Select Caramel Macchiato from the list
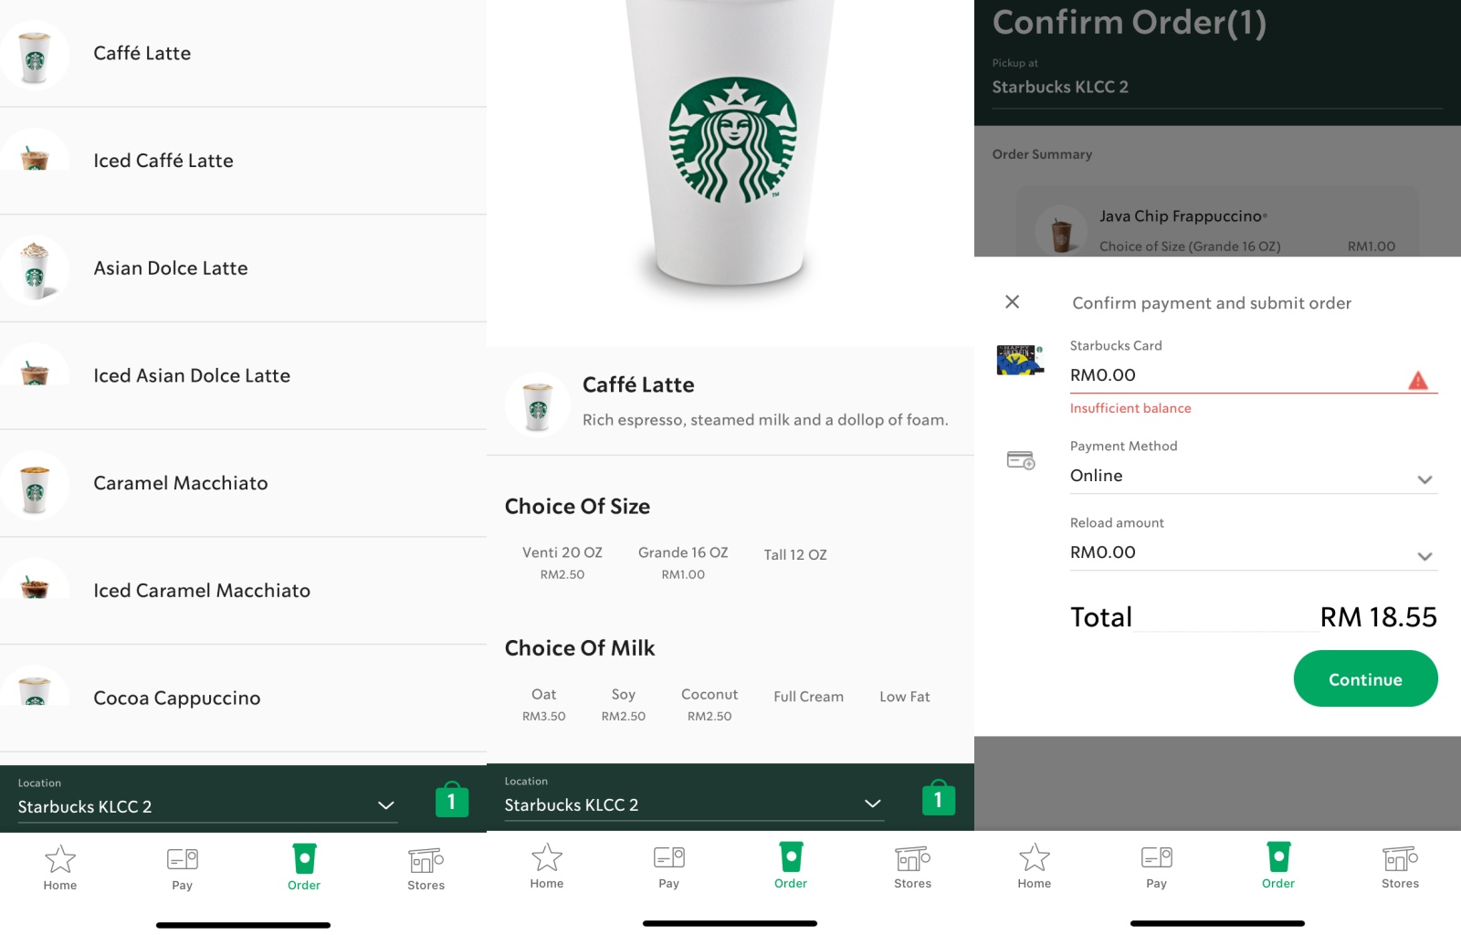The height and width of the screenshot is (935, 1461). pyautogui.click(x=243, y=483)
